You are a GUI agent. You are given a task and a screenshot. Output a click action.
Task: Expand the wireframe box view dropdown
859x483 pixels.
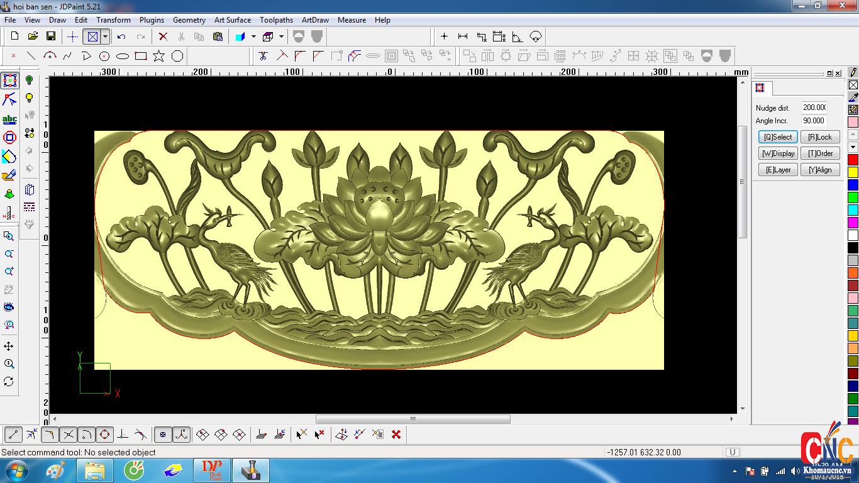coord(281,36)
